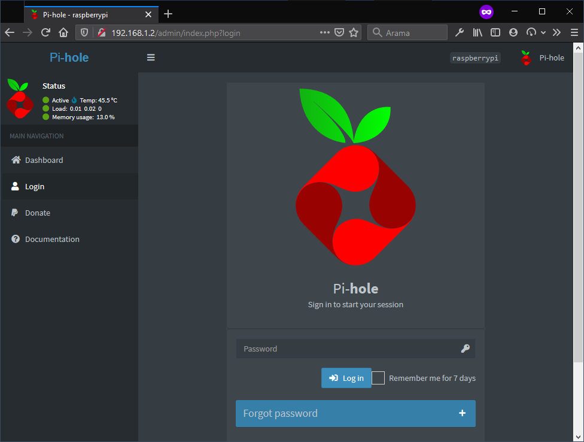
Task: Click the Firefox account avatar icon
Action: 513,32
